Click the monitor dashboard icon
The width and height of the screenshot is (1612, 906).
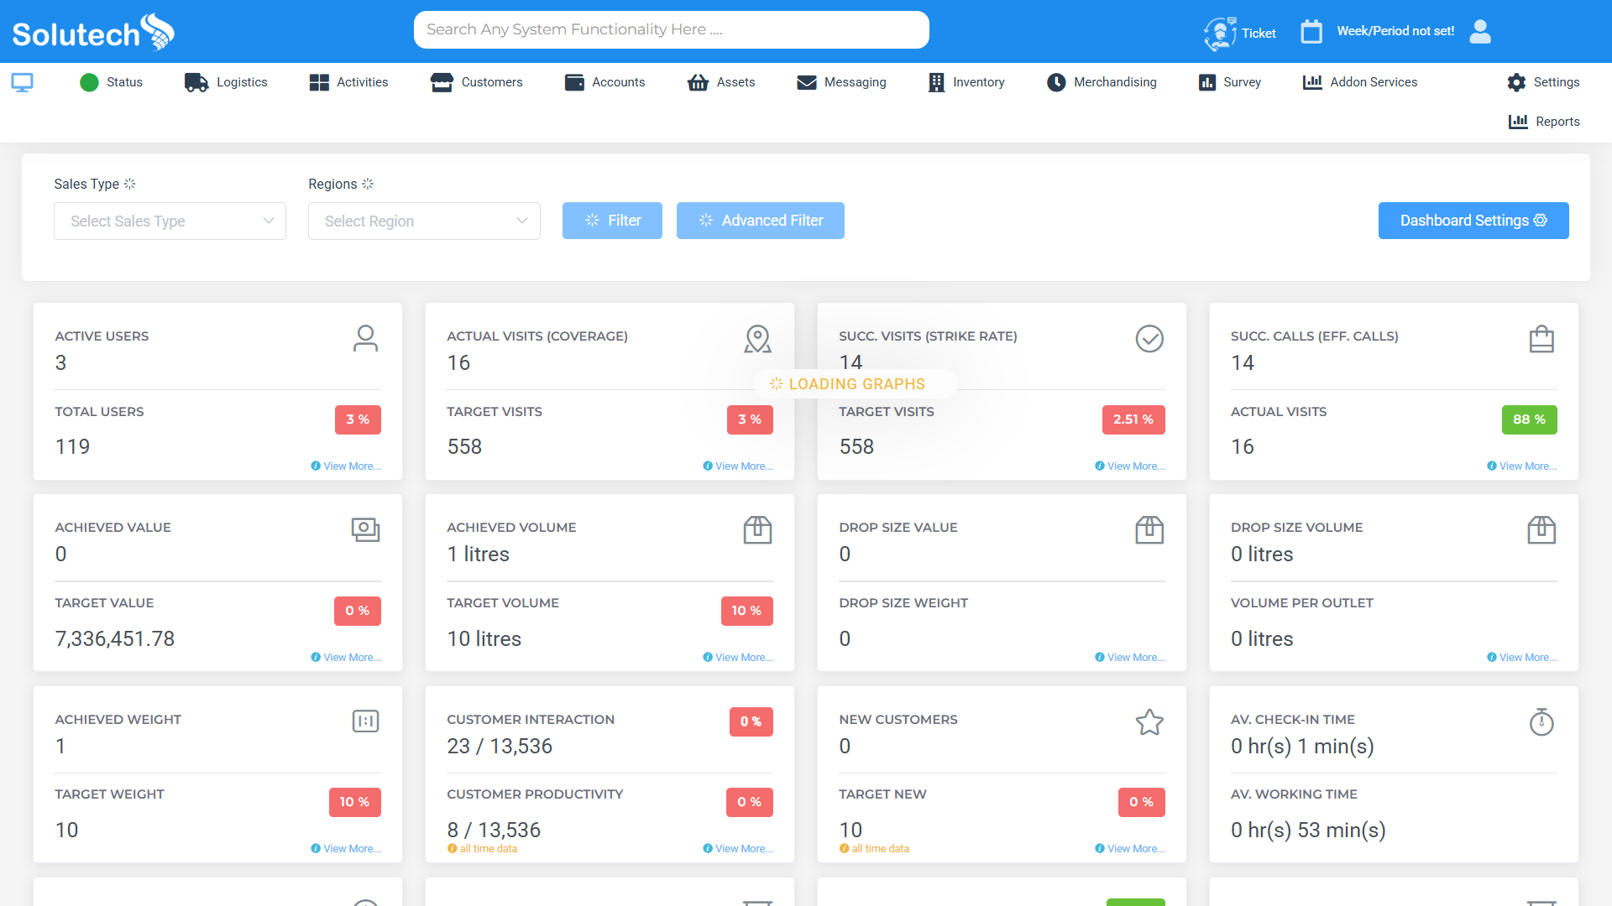click(x=23, y=82)
